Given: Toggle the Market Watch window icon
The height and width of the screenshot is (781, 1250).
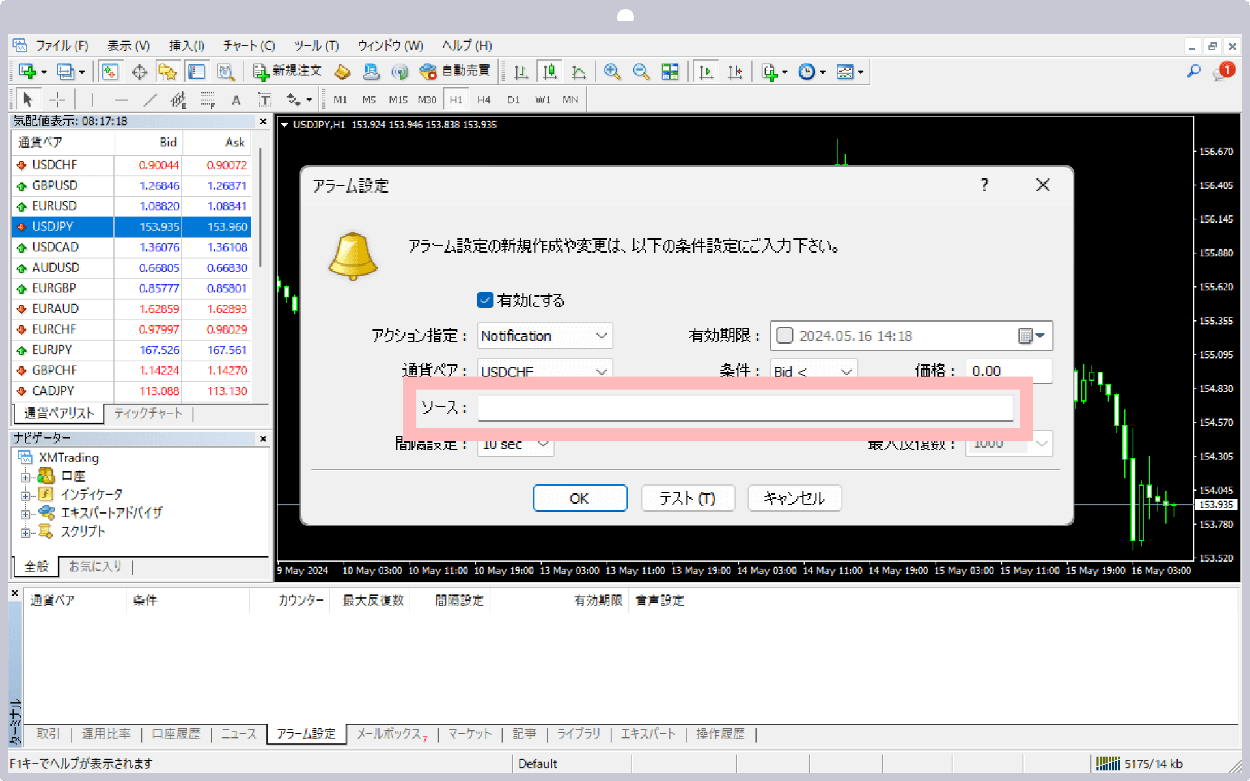Looking at the screenshot, I should coord(110,72).
